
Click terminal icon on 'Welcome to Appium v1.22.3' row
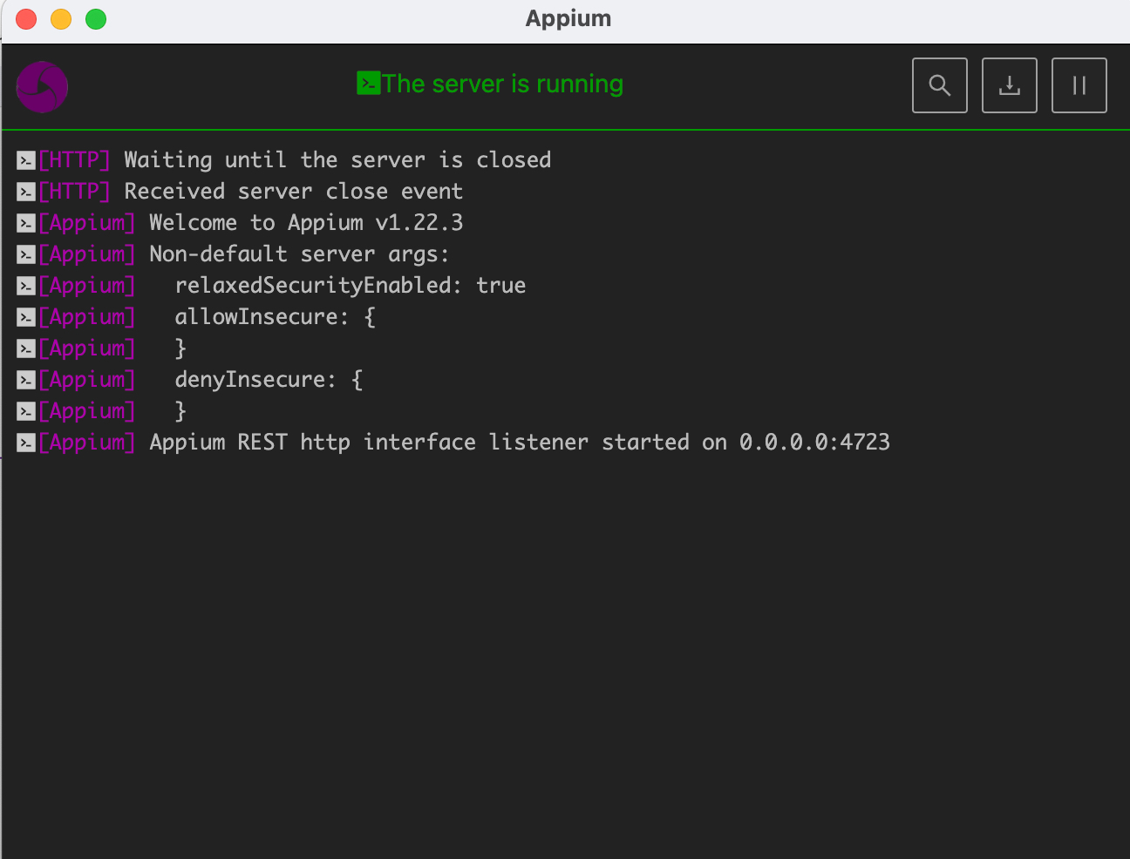pos(26,223)
